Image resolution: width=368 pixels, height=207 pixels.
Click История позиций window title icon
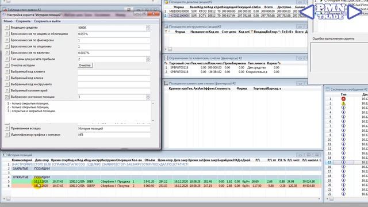[4, 155]
